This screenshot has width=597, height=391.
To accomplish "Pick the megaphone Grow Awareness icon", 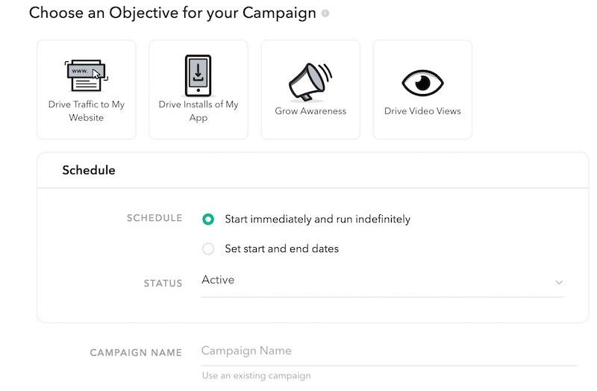I will (310, 82).
